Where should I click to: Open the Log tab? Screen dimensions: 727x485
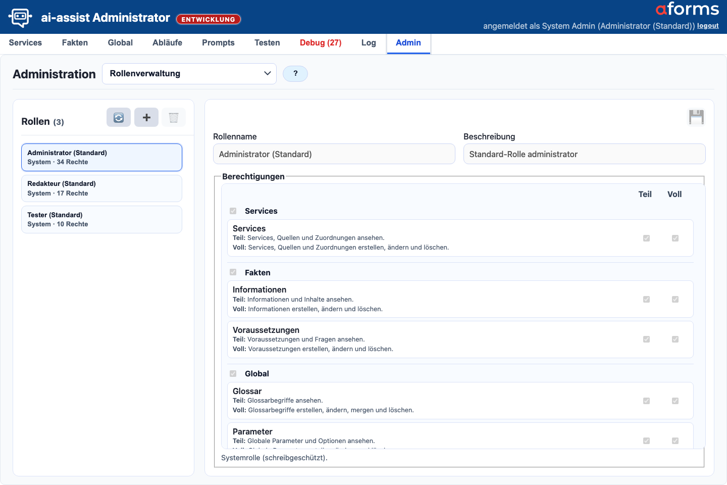pos(369,43)
